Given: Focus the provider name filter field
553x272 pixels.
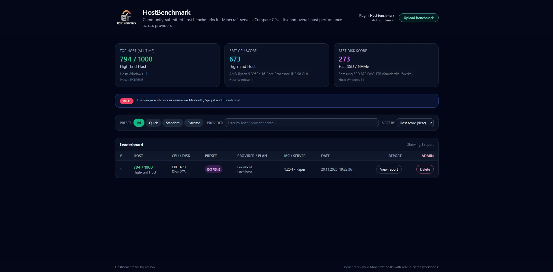Looking at the screenshot, I should point(302,123).
